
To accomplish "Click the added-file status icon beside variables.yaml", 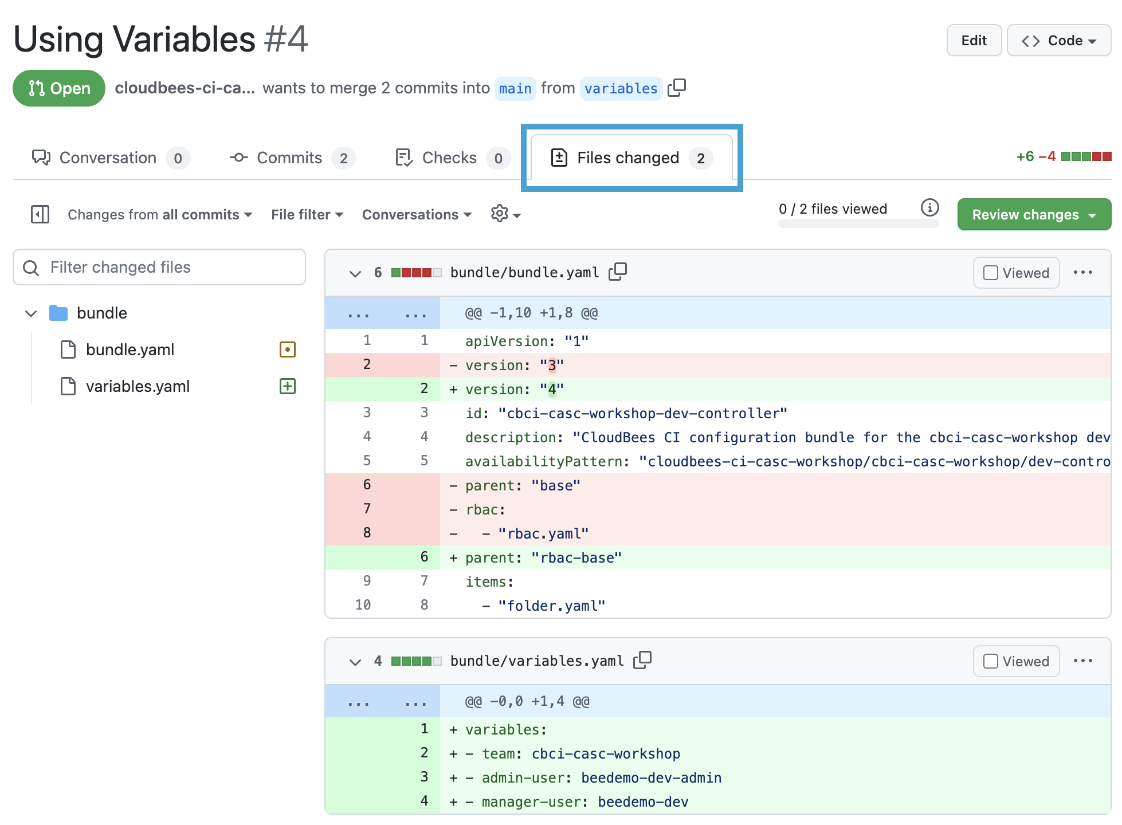I will (x=287, y=386).
